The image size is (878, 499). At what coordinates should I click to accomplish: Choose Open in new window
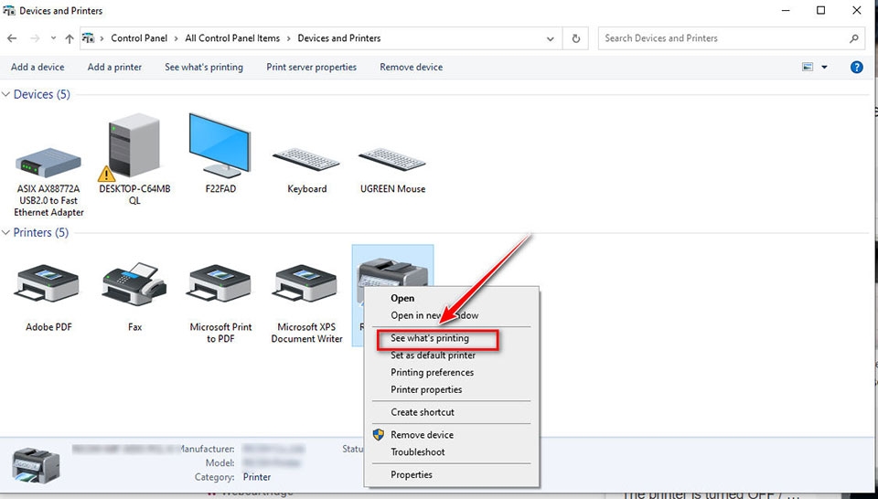coord(434,315)
